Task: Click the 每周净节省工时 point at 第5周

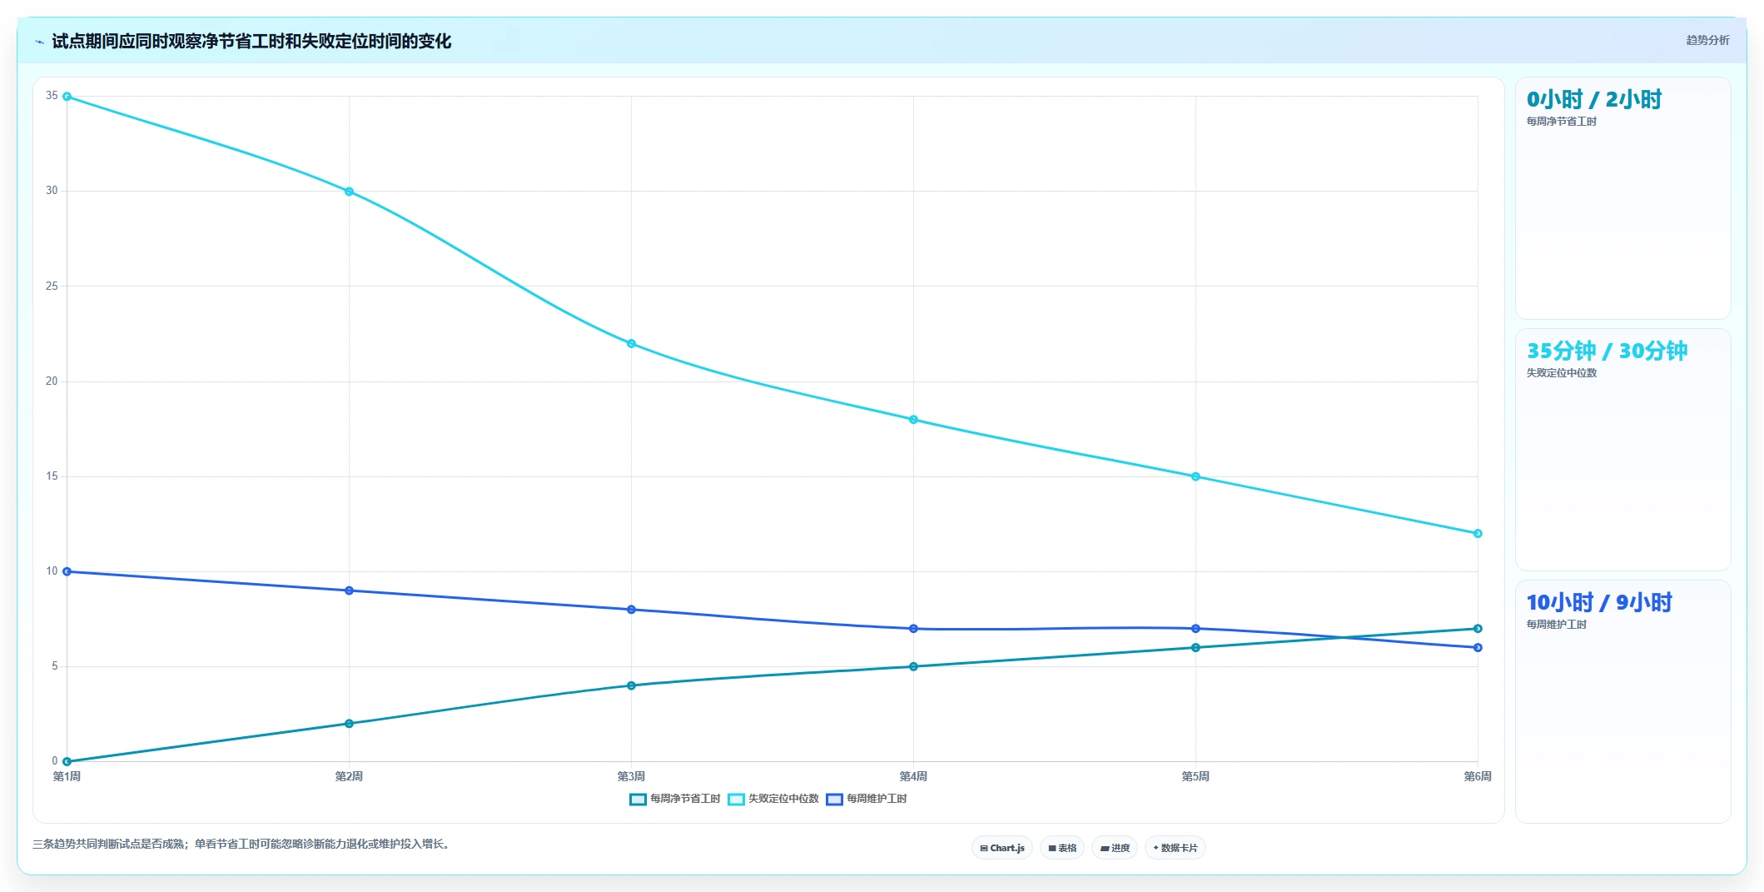Action: pyautogui.click(x=1195, y=647)
